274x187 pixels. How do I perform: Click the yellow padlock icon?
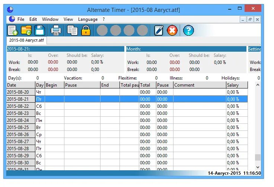pyautogui.click(x=86, y=30)
